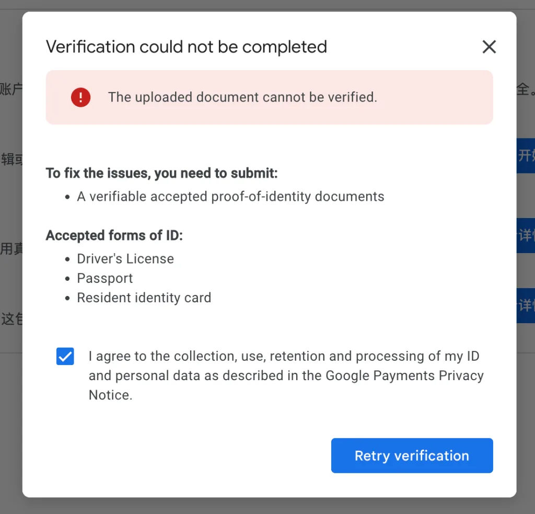
Task: Select the Resident identity card entry
Action: click(144, 298)
